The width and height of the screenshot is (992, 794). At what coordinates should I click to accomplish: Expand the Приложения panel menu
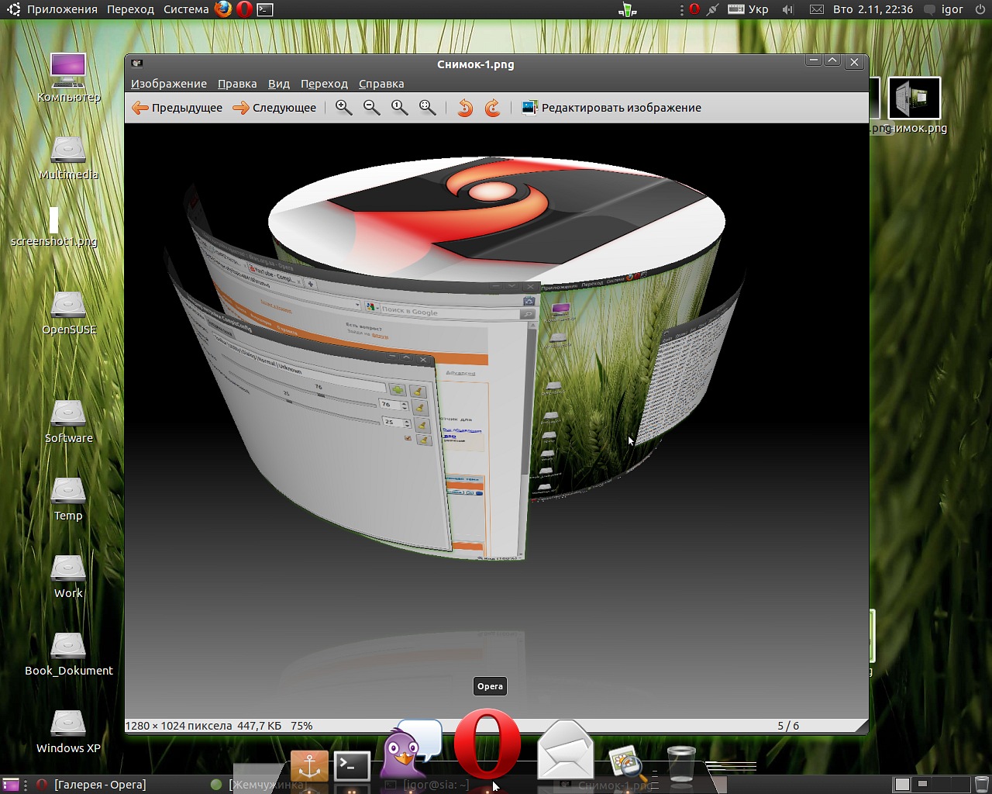[x=62, y=9]
